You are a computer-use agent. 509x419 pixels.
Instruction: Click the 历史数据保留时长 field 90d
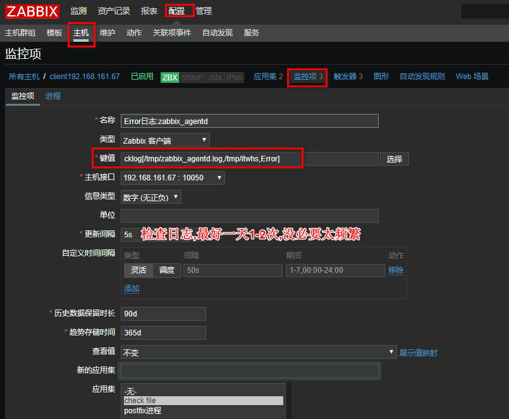click(x=163, y=314)
